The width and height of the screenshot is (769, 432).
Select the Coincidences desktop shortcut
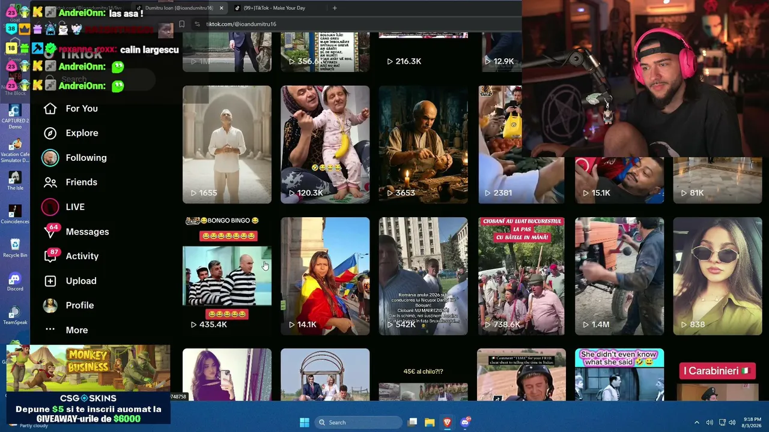click(x=15, y=215)
